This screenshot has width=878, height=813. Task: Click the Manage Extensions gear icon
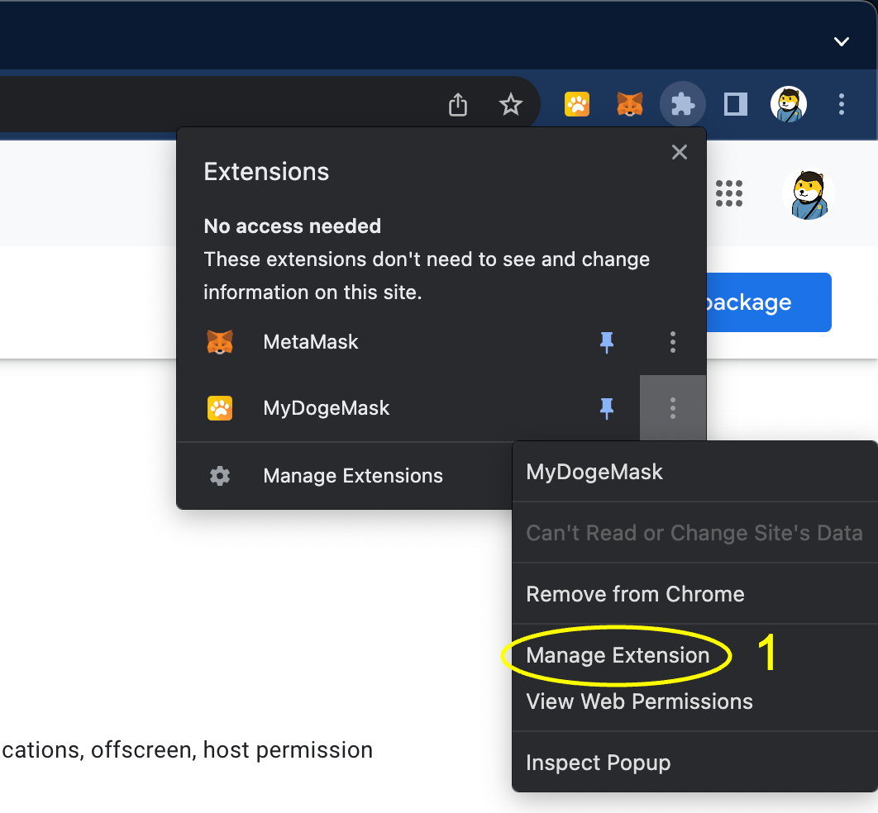[220, 476]
